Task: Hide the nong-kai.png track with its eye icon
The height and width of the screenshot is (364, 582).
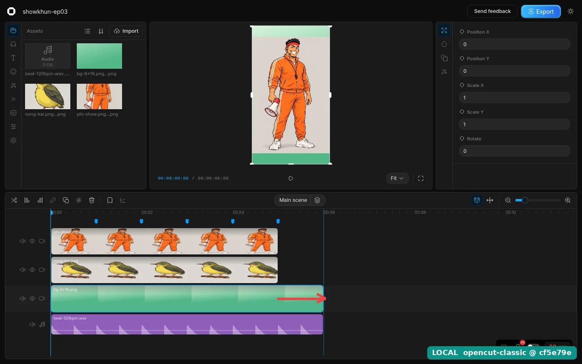Action: click(x=32, y=270)
